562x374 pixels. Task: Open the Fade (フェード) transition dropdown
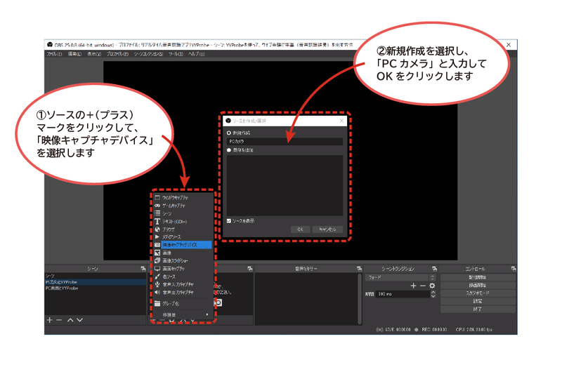(400, 277)
